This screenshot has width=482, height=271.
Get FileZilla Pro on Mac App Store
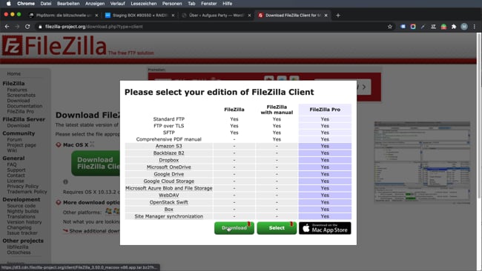(x=325, y=228)
